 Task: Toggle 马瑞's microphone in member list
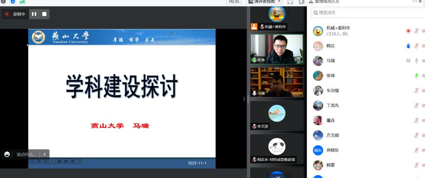[x=416, y=61]
